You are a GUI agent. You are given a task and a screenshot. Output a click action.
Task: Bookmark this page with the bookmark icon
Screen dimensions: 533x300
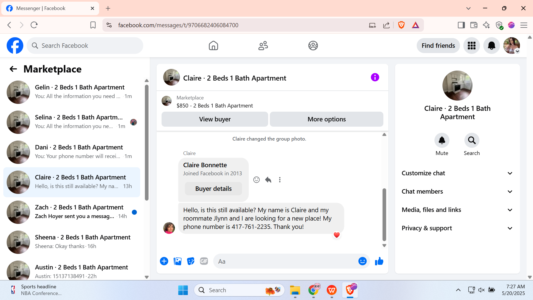coord(93,25)
